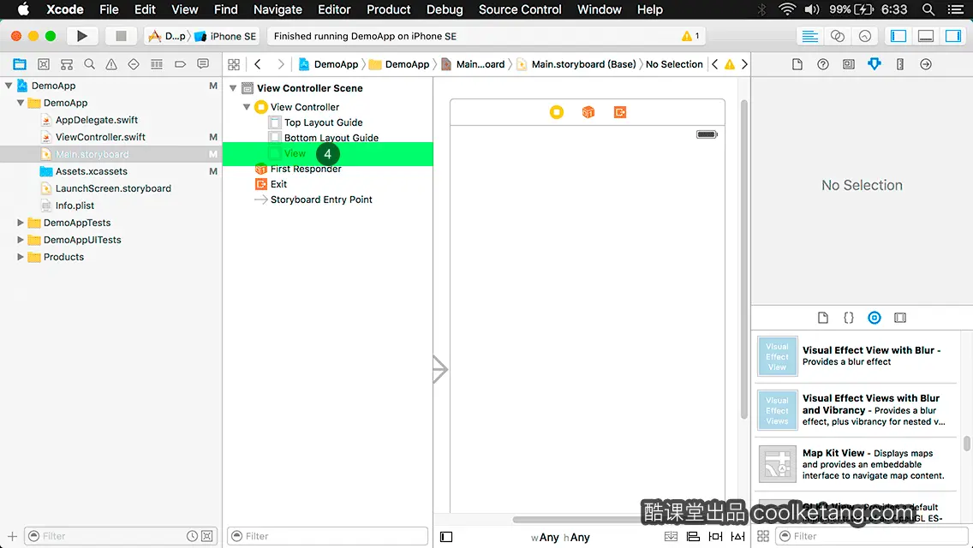
Task: Open the Test navigator diamond tab
Action: click(x=134, y=64)
